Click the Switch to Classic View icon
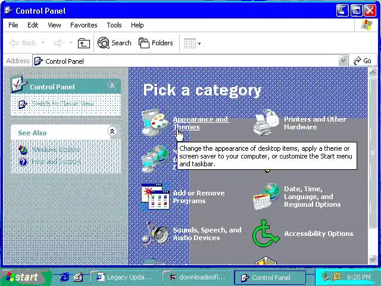 [x=23, y=104]
